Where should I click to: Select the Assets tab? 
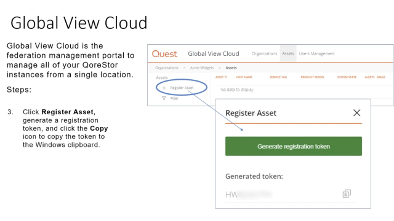coord(288,53)
